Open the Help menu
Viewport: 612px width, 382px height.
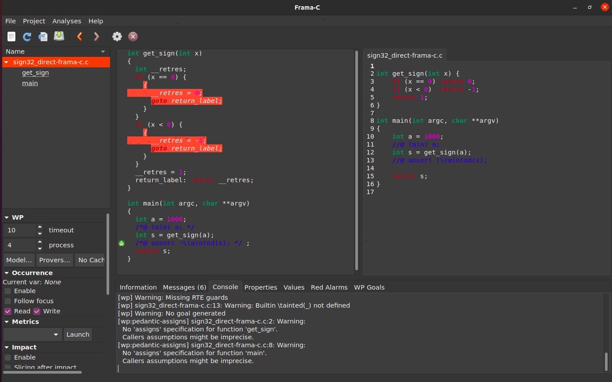pyautogui.click(x=96, y=21)
